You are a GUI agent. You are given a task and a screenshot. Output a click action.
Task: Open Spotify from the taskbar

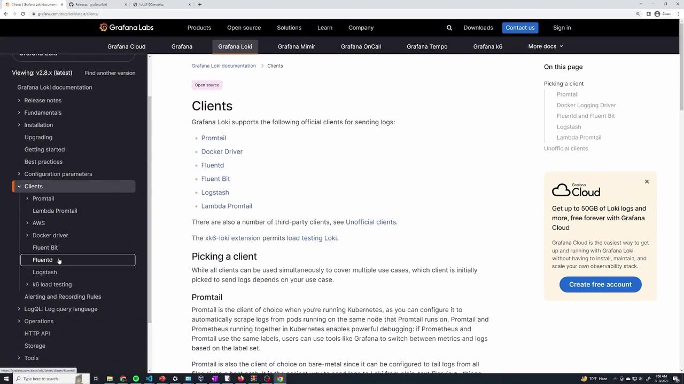click(x=136, y=379)
